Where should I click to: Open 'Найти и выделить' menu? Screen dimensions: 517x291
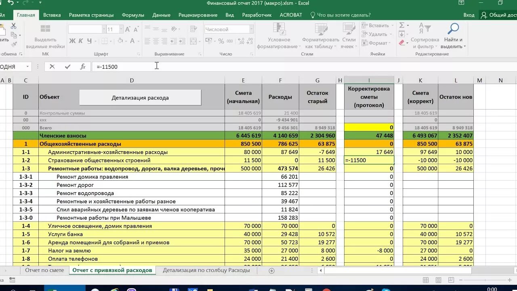pyautogui.click(x=453, y=36)
